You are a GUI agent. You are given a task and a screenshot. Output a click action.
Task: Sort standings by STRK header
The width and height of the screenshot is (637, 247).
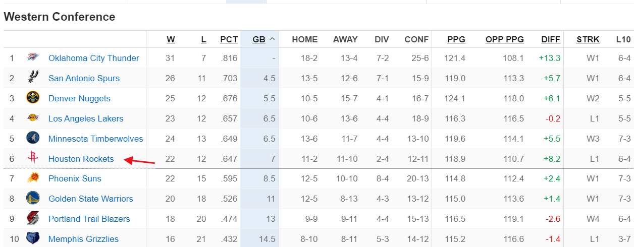click(x=588, y=39)
